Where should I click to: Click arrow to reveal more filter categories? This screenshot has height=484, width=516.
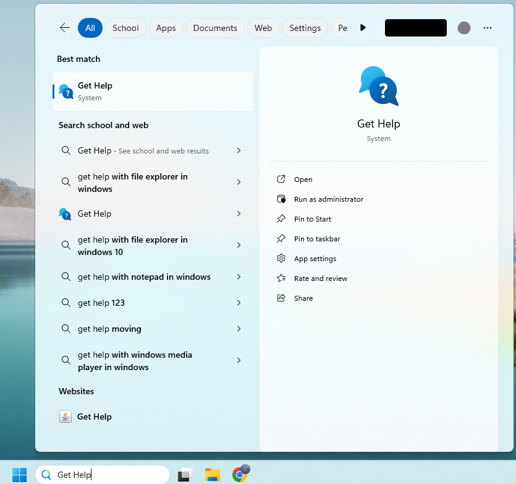[363, 27]
